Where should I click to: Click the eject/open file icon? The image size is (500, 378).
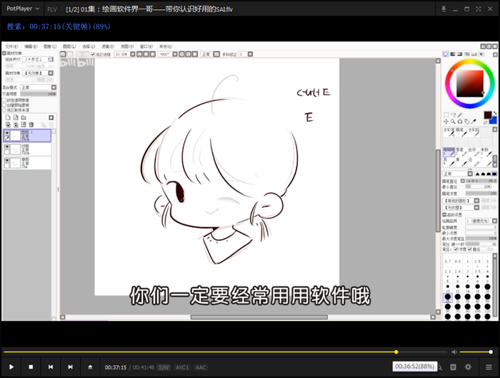tap(90, 367)
